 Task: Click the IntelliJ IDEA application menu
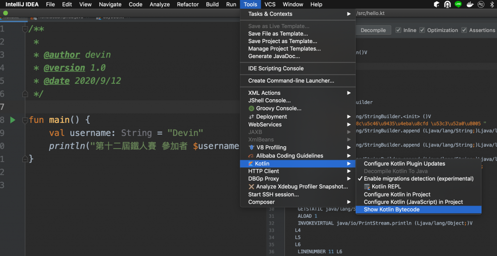21,4
